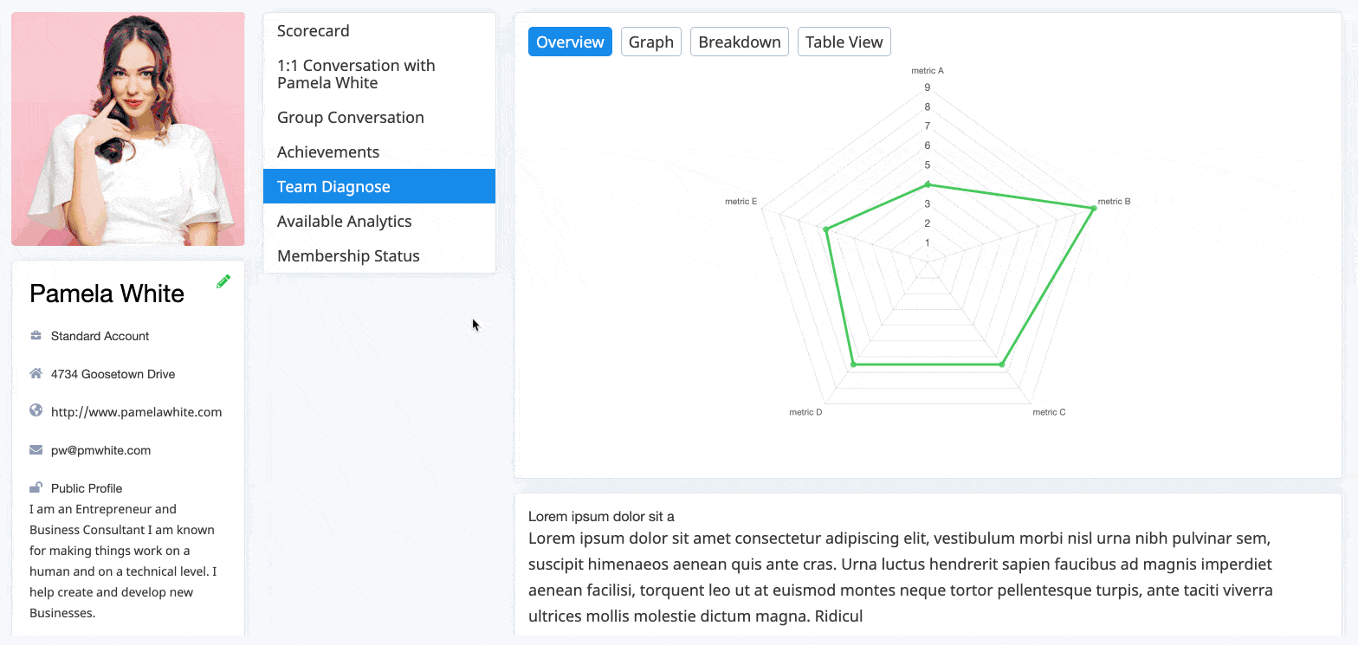Open Available Analytics
Image resolution: width=1358 pixels, height=645 pixels.
coord(379,221)
